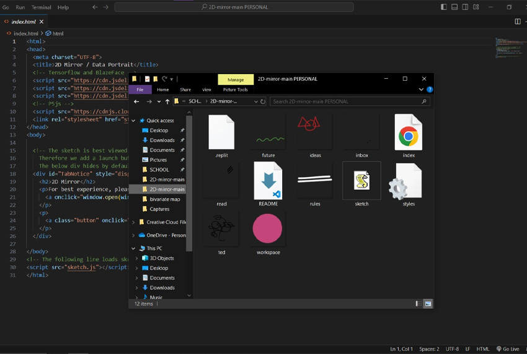Expand the OneDrive tree node
Viewport: 527px width, 354px height.
133,235
